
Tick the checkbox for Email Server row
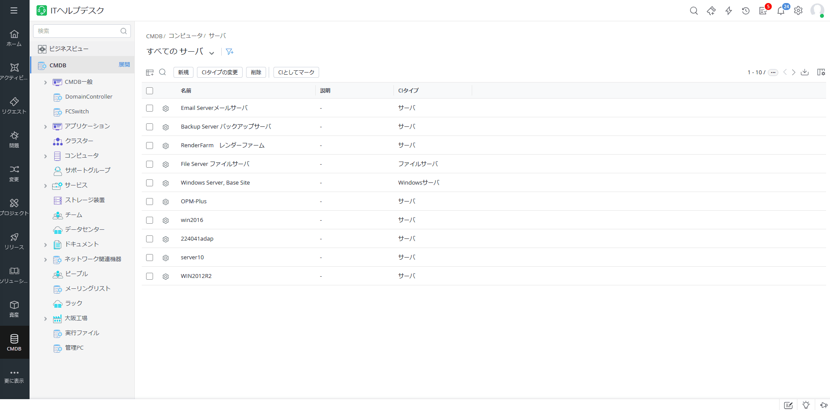pyautogui.click(x=150, y=108)
